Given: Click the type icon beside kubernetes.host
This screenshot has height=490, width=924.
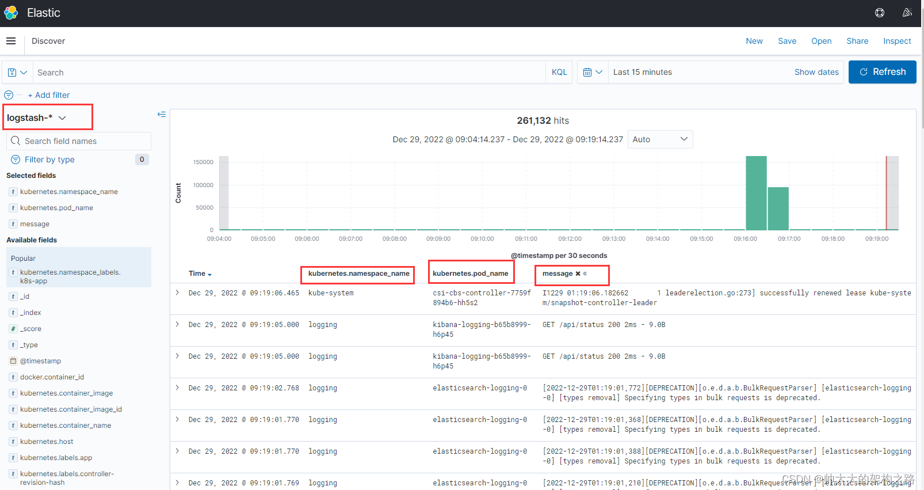Looking at the screenshot, I should pyautogui.click(x=13, y=442).
